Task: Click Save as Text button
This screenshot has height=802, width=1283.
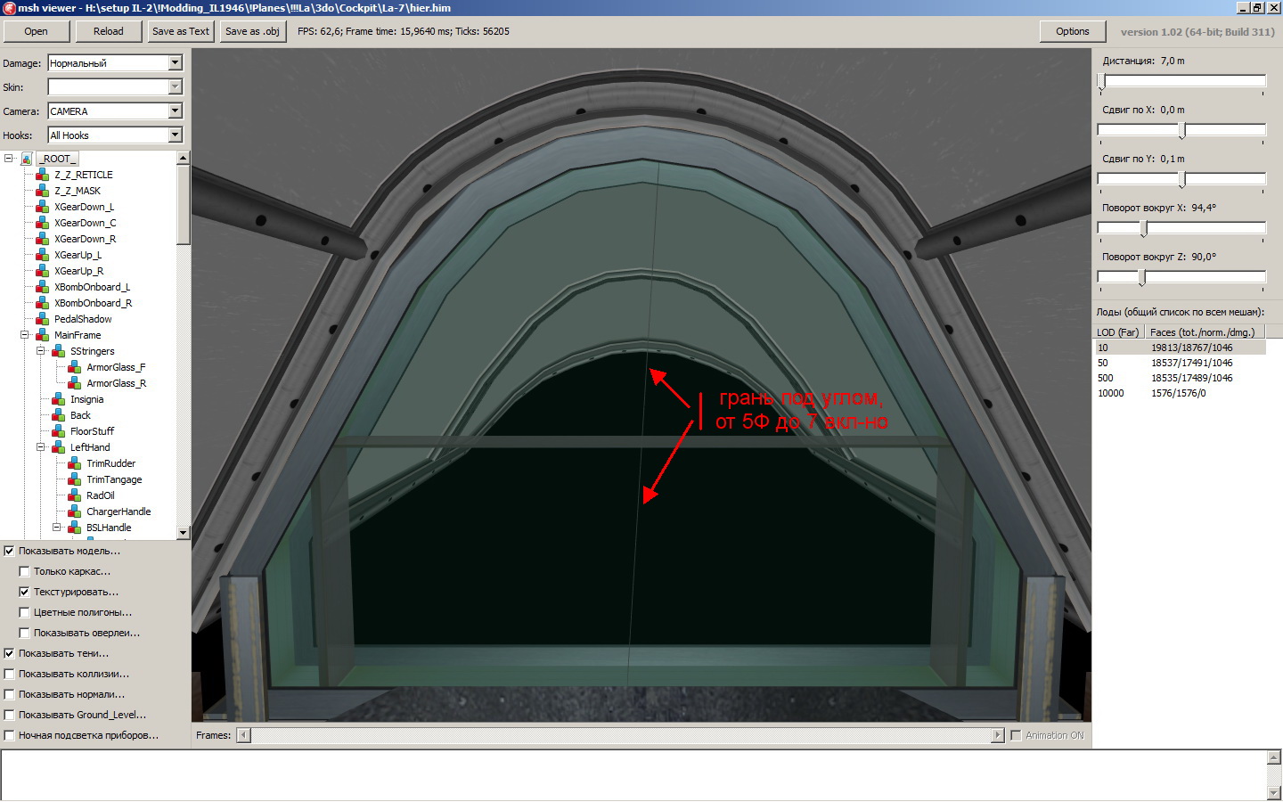Action: click(x=181, y=31)
